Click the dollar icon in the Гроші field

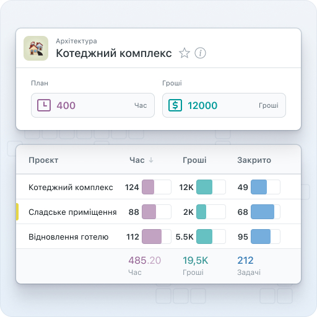[x=175, y=105]
